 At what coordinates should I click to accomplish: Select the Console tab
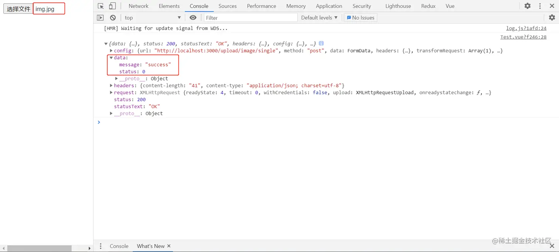click(x=199, y=6)
